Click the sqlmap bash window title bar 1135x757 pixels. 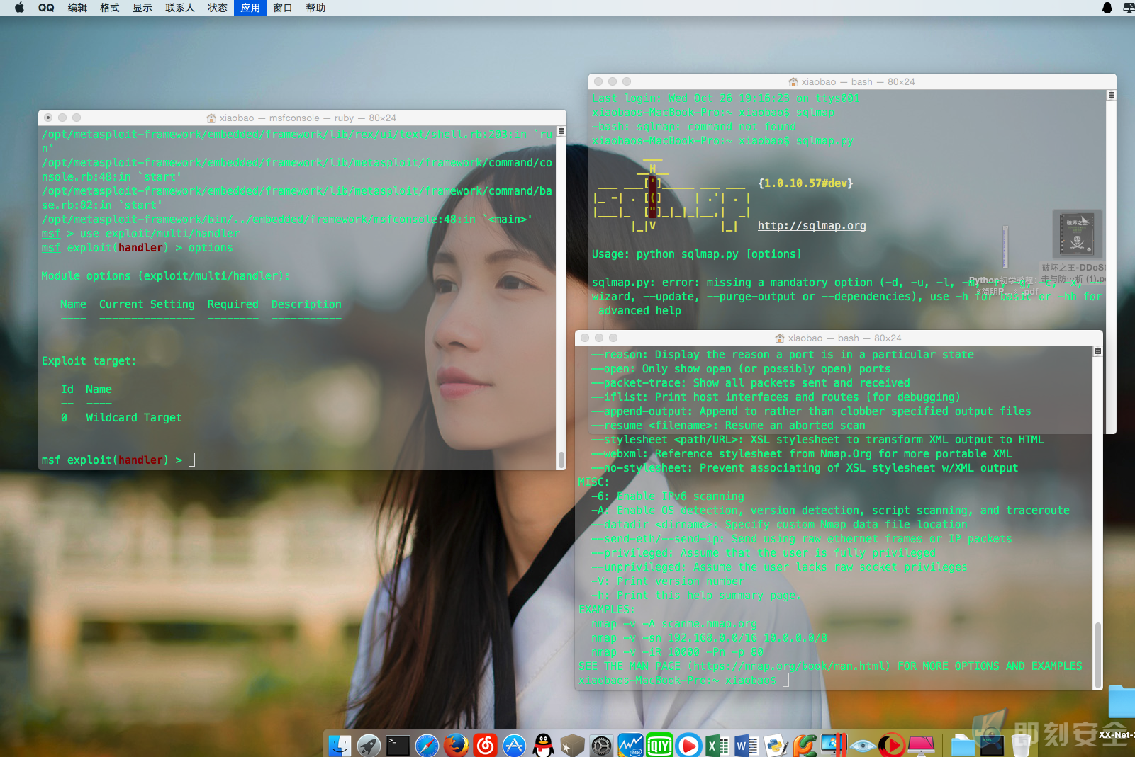852,81
